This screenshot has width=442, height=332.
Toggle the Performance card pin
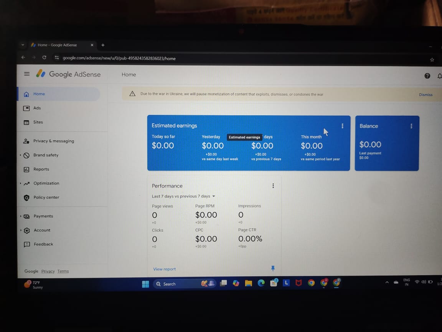(x=273, y=268)
